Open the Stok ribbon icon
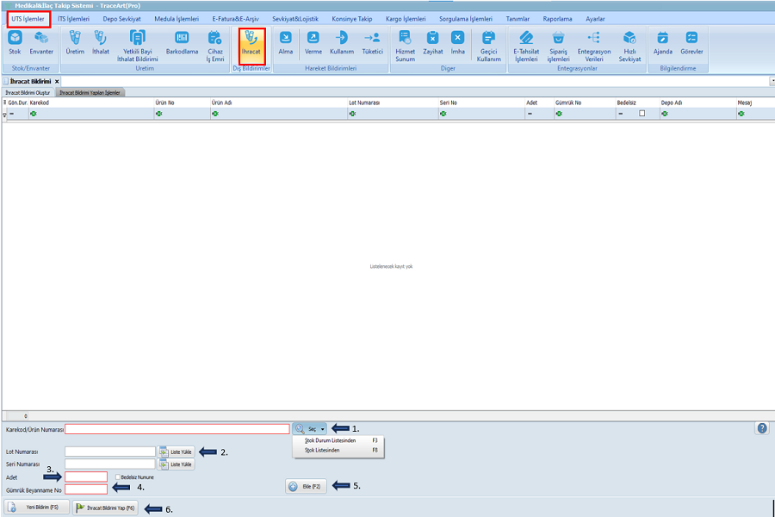775x517 pixels. click(15, 42)
